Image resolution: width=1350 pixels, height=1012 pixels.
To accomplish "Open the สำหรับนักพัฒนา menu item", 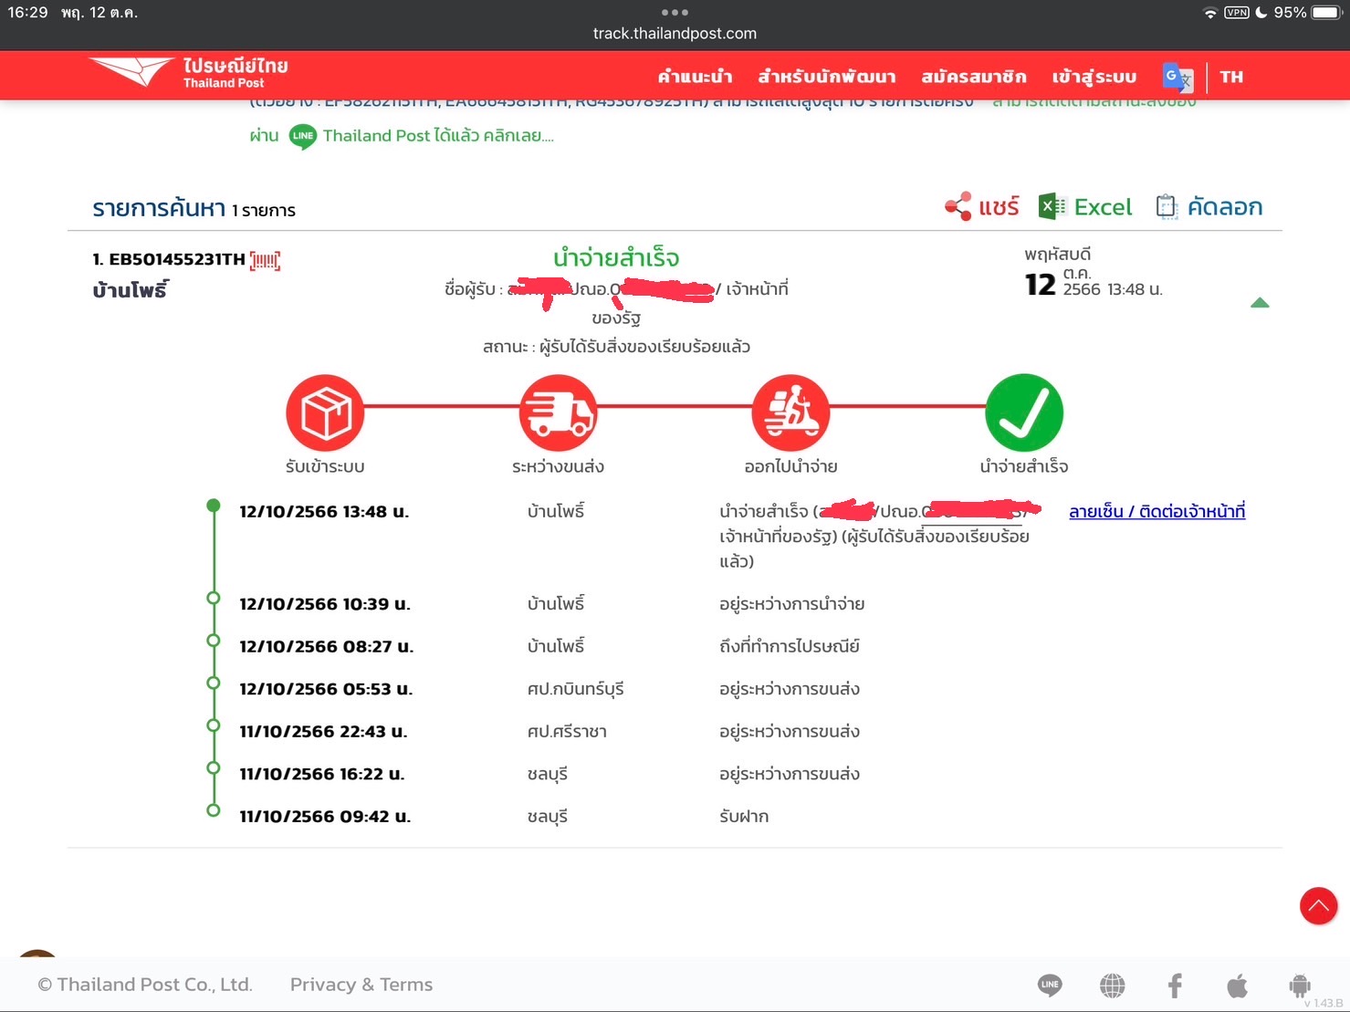I will pyautogui.click(x=827, y=77).
